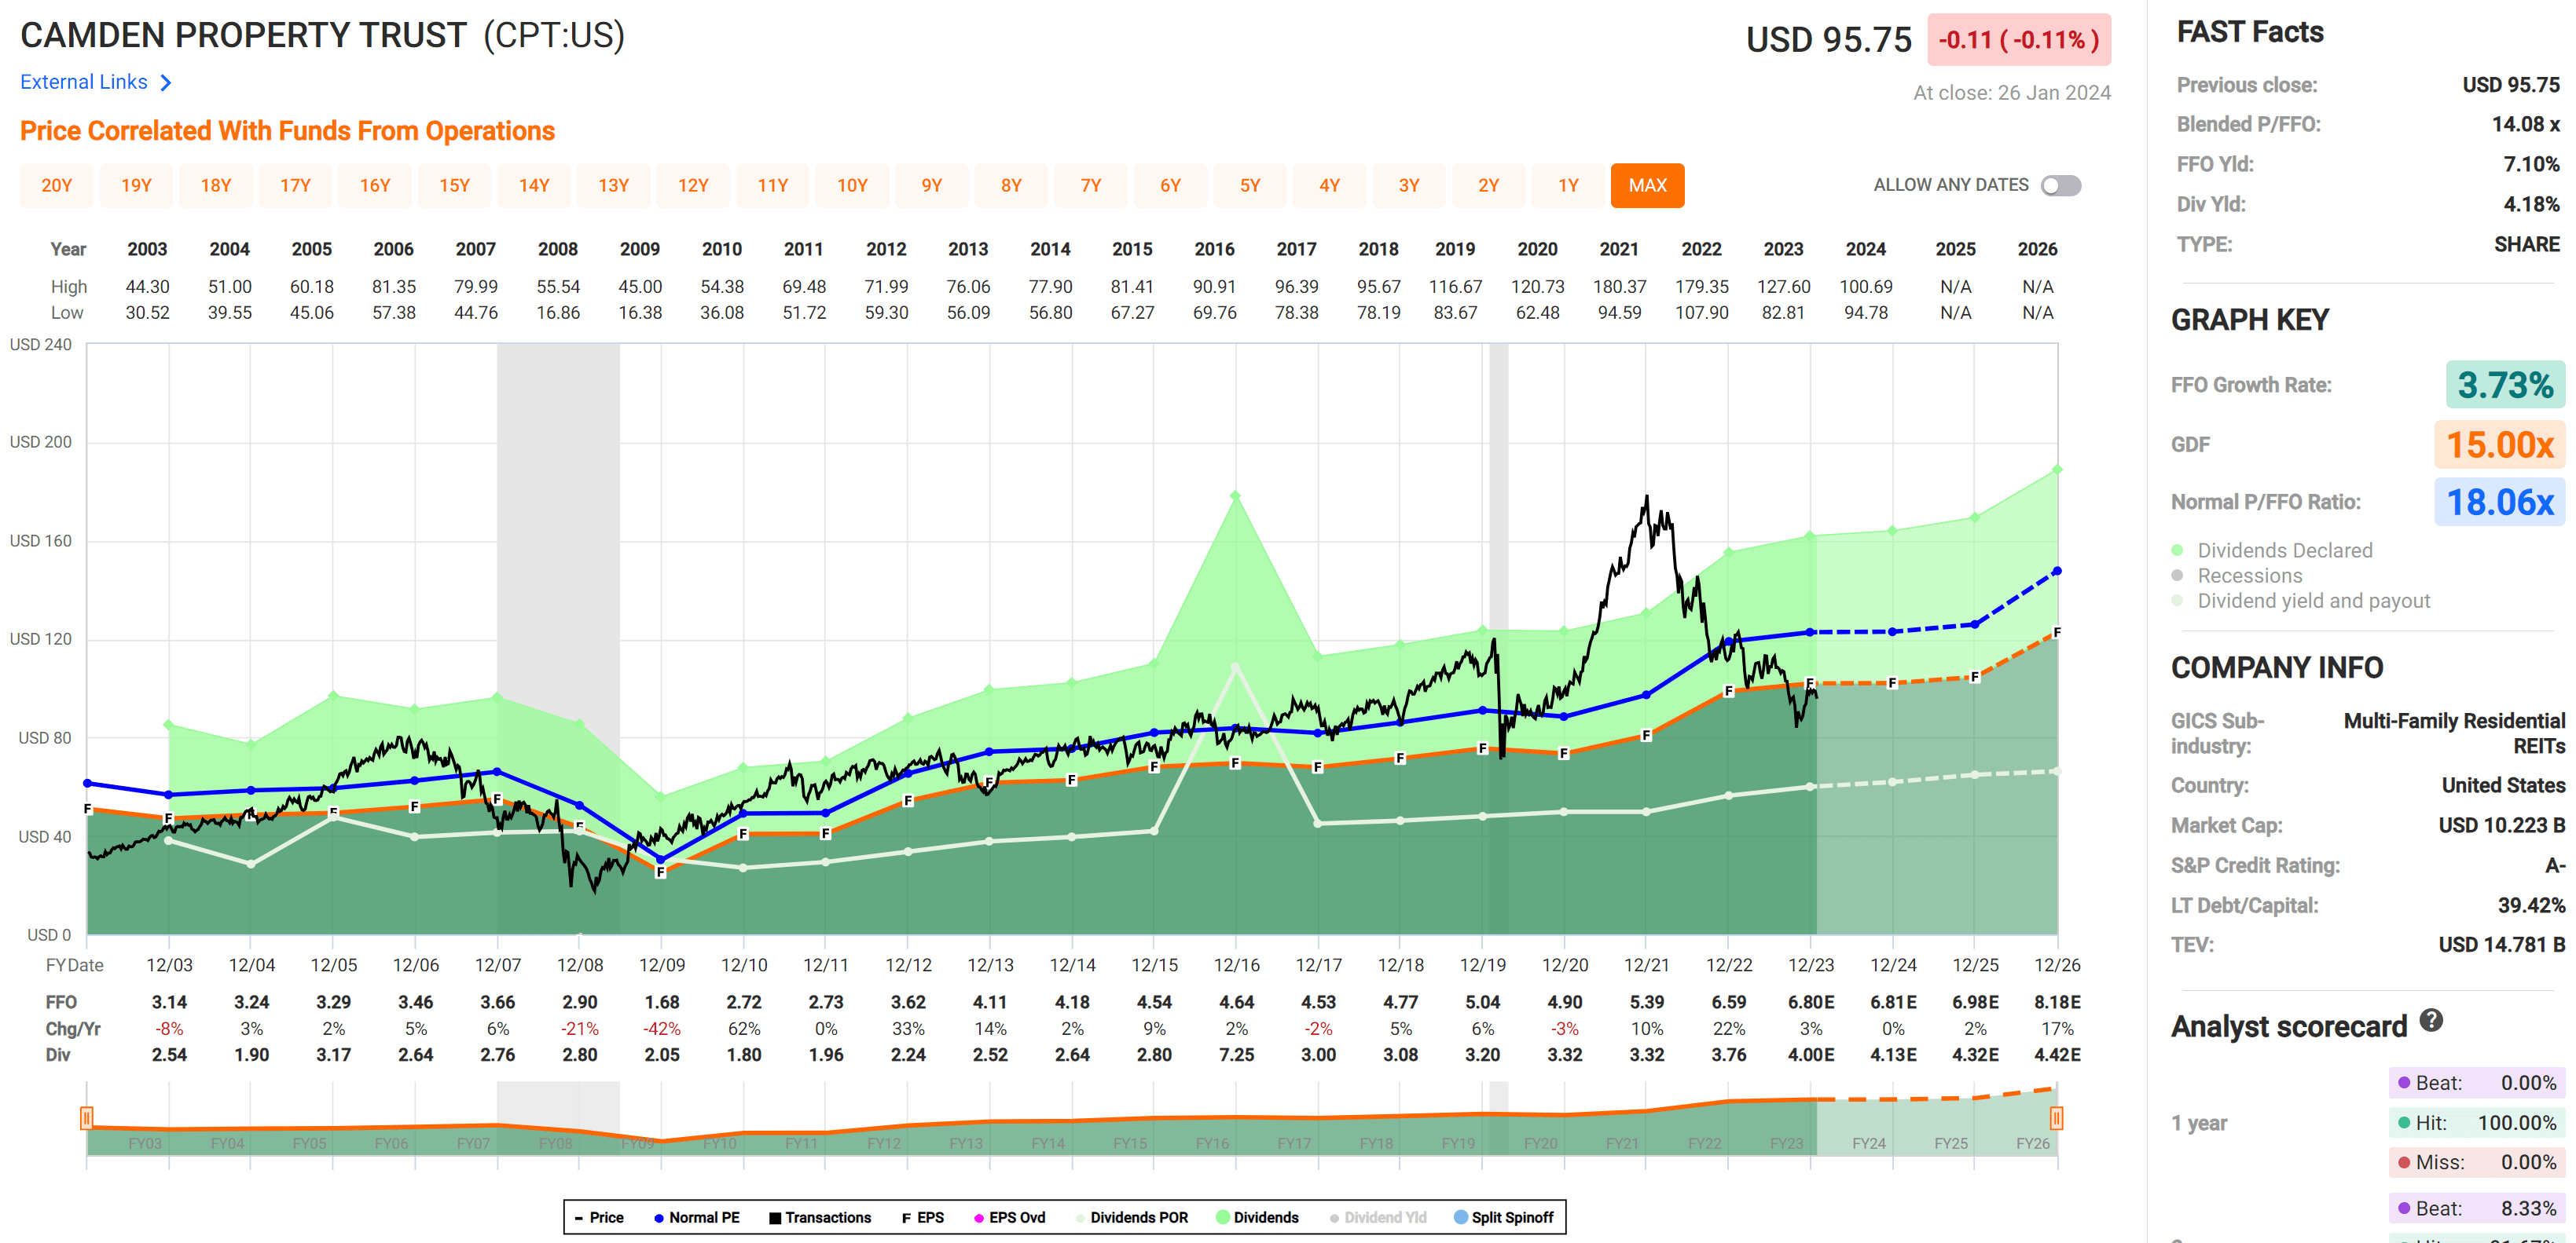The image size is (2576, 1243).
Task: Click the Transactions legend square
Action: [x=775, y=1217]
